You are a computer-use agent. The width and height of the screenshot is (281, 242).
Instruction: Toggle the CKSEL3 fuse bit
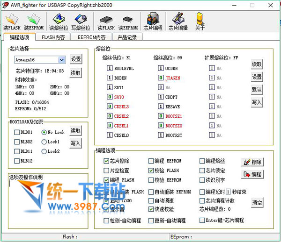pos(110,107)
